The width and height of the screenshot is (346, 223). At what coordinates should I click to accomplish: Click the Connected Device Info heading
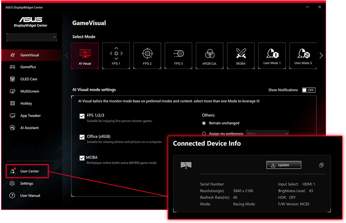click(207, 144)
